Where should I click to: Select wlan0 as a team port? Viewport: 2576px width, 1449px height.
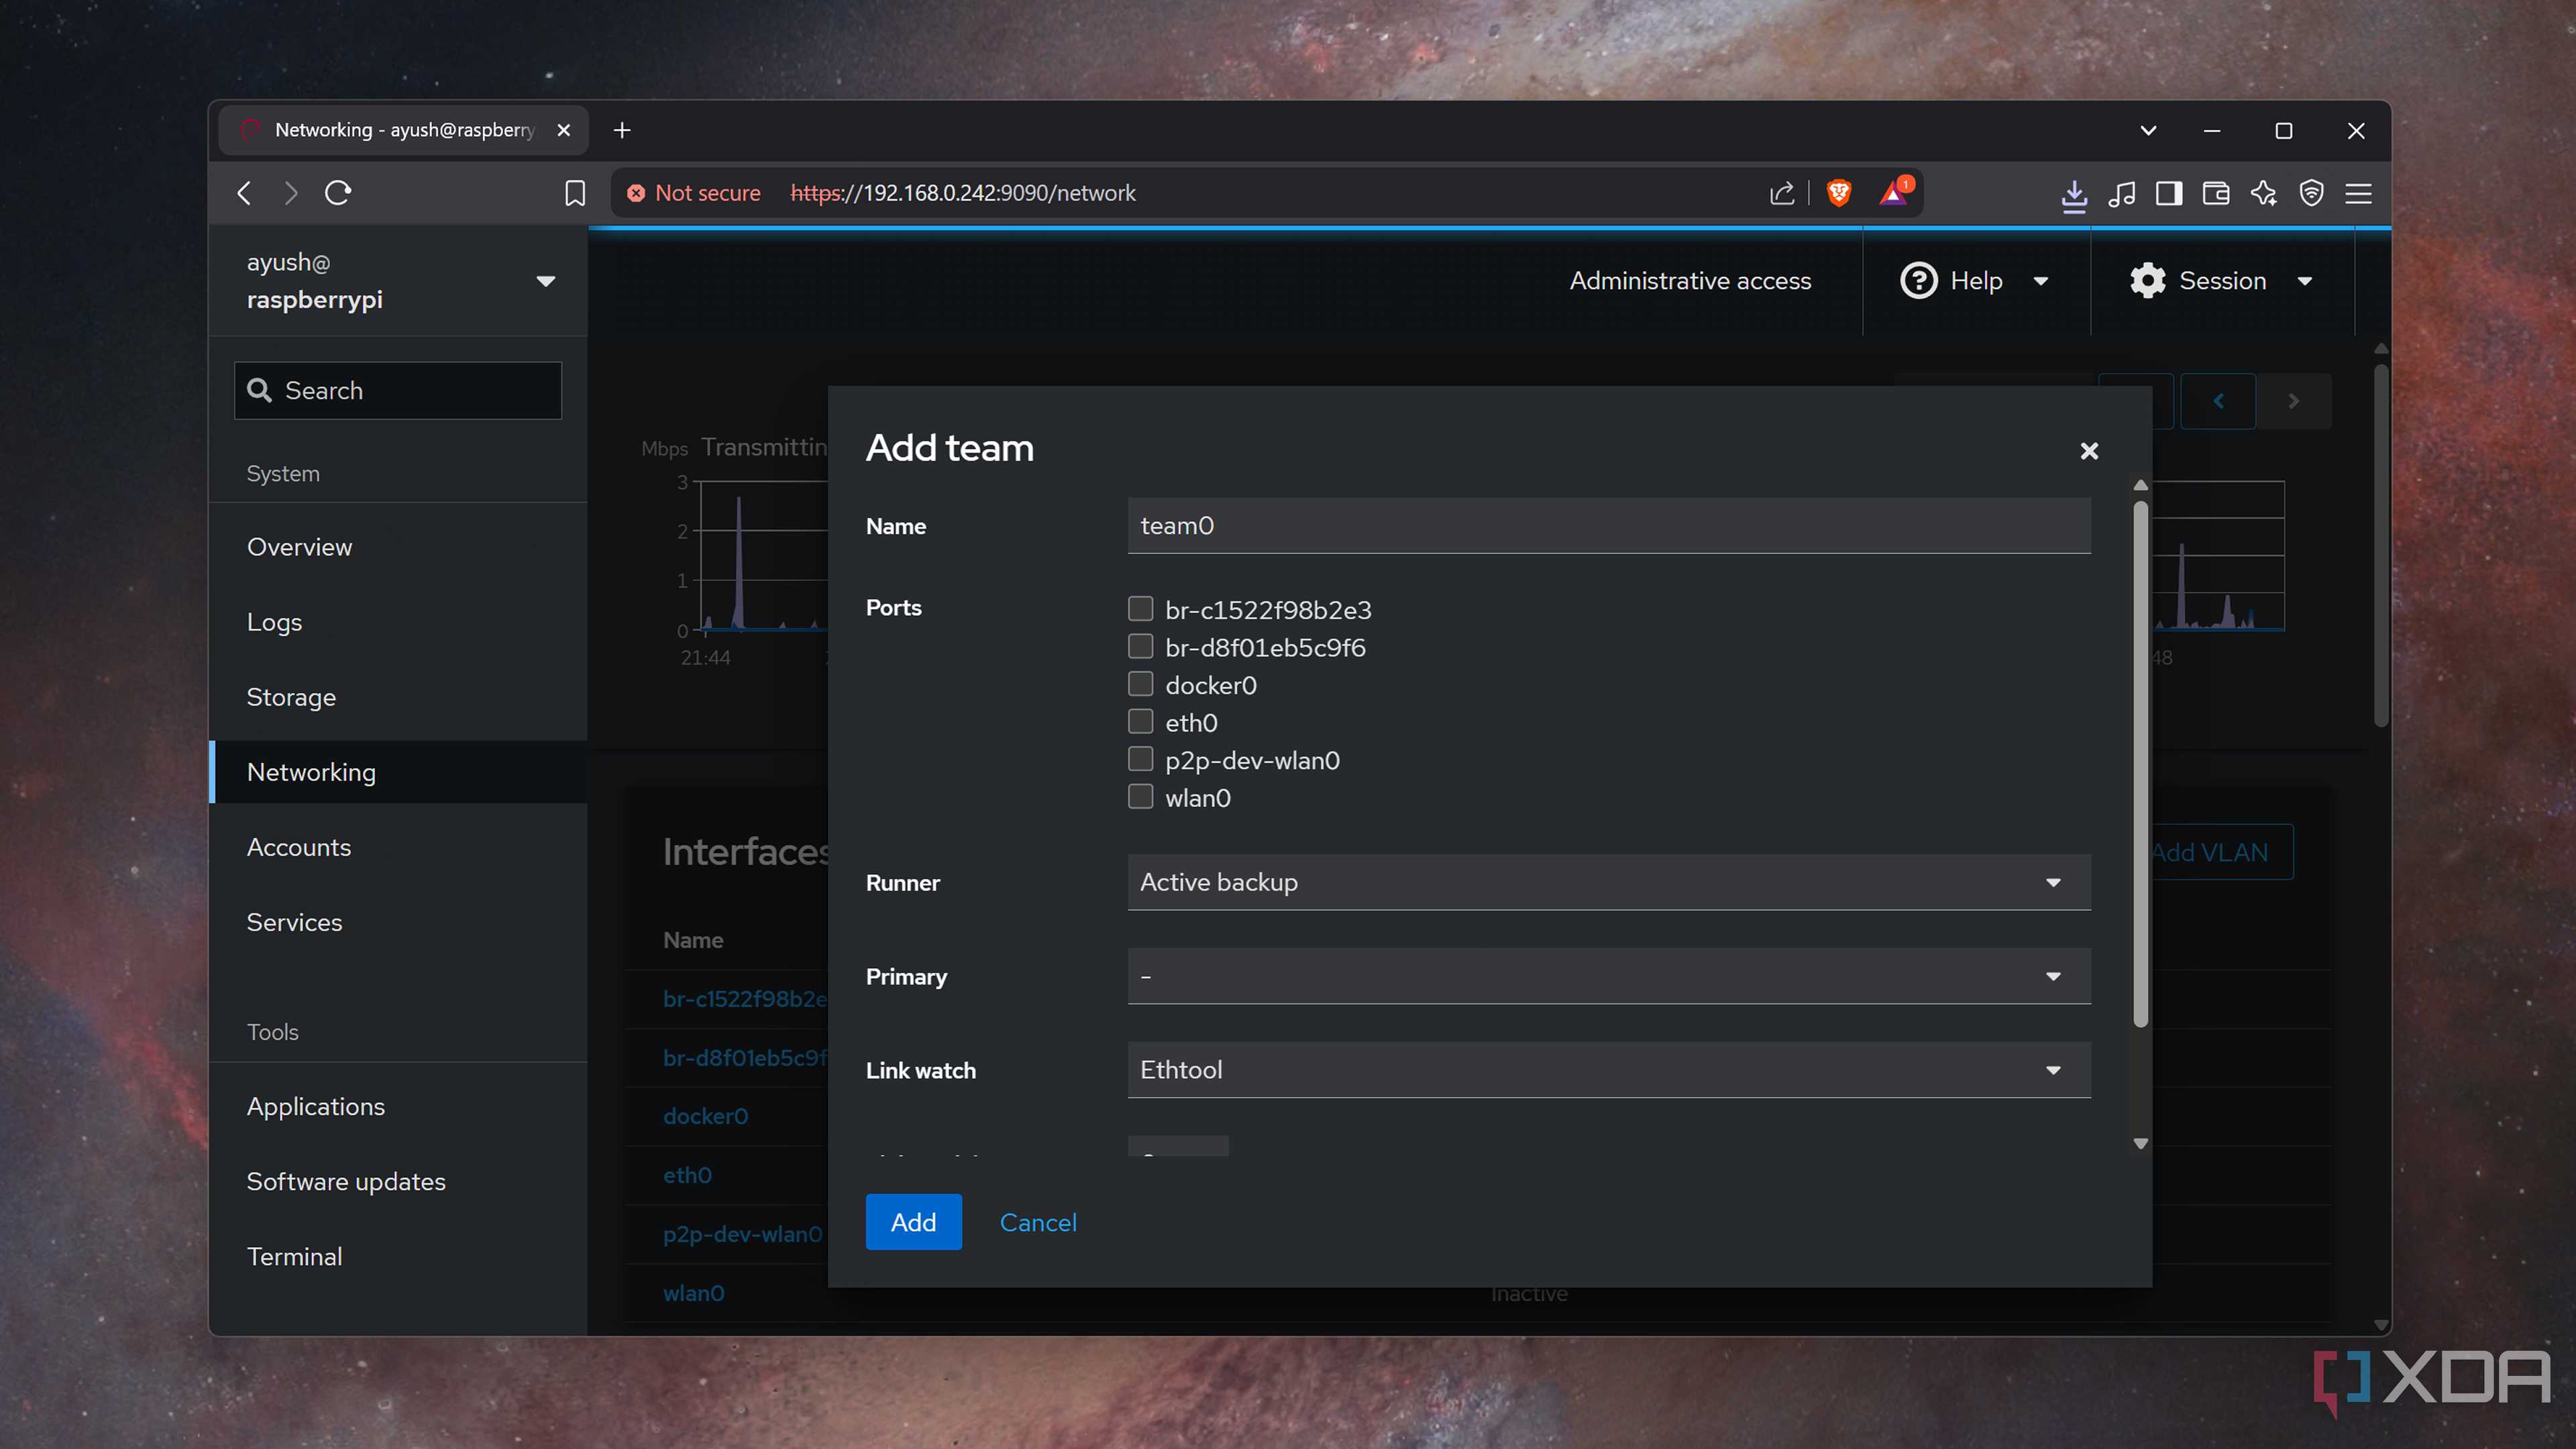(x=1140, y=797)
